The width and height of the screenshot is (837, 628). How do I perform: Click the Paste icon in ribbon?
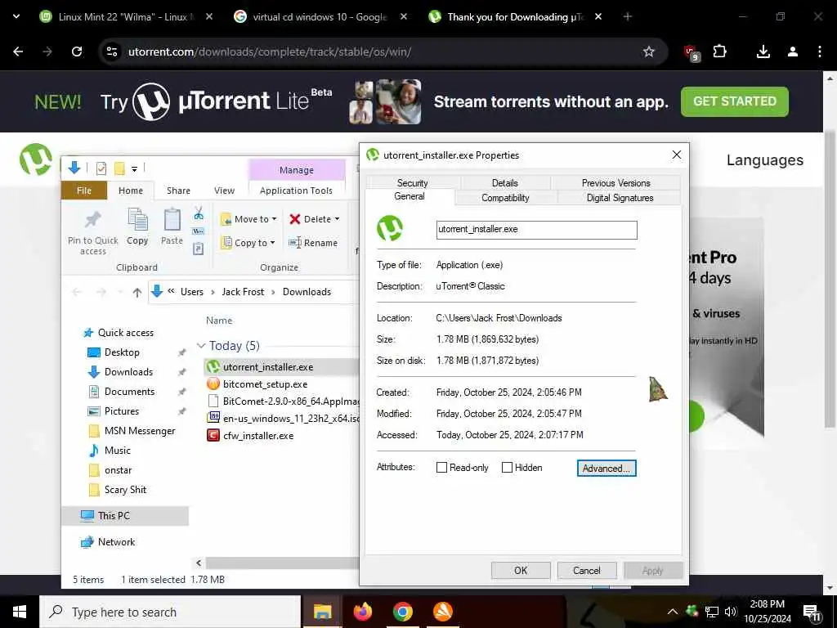(172, 220)
